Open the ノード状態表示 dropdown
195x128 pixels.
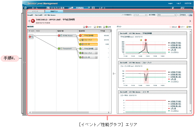141,15
